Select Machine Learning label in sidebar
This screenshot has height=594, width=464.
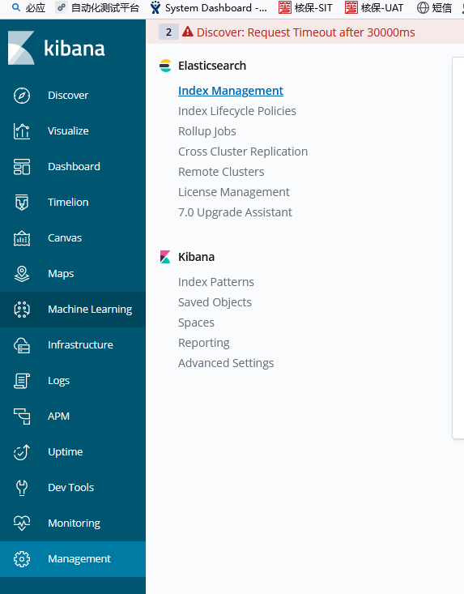pyautogui.click(x=90, y=310)
